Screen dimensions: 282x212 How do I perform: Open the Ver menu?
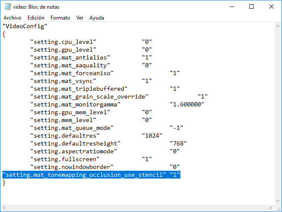coord(80,18)
